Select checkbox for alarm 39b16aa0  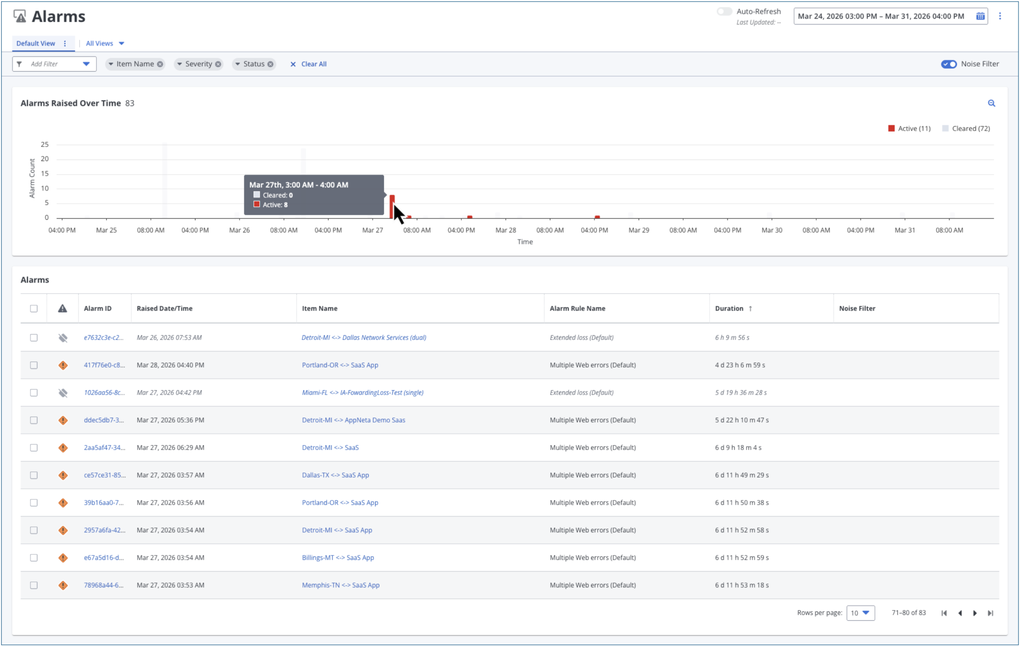coord(34,503)
